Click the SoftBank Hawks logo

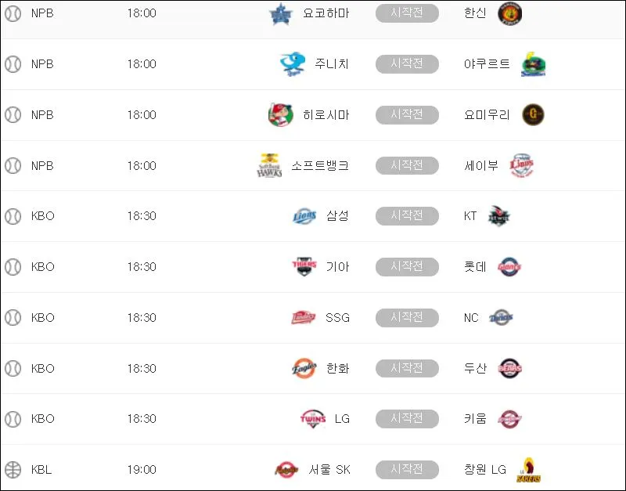click(x=269, y=165)
